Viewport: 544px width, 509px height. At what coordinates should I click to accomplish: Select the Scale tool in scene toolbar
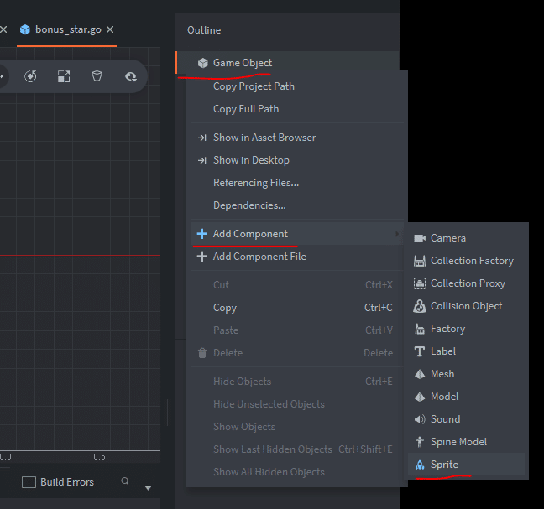(64, 76)
